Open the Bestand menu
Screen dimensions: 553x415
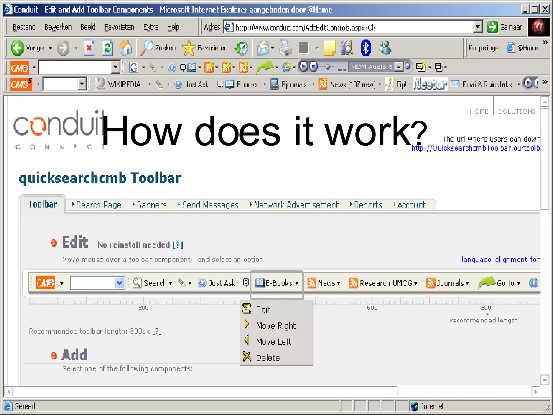click(24, 27)
